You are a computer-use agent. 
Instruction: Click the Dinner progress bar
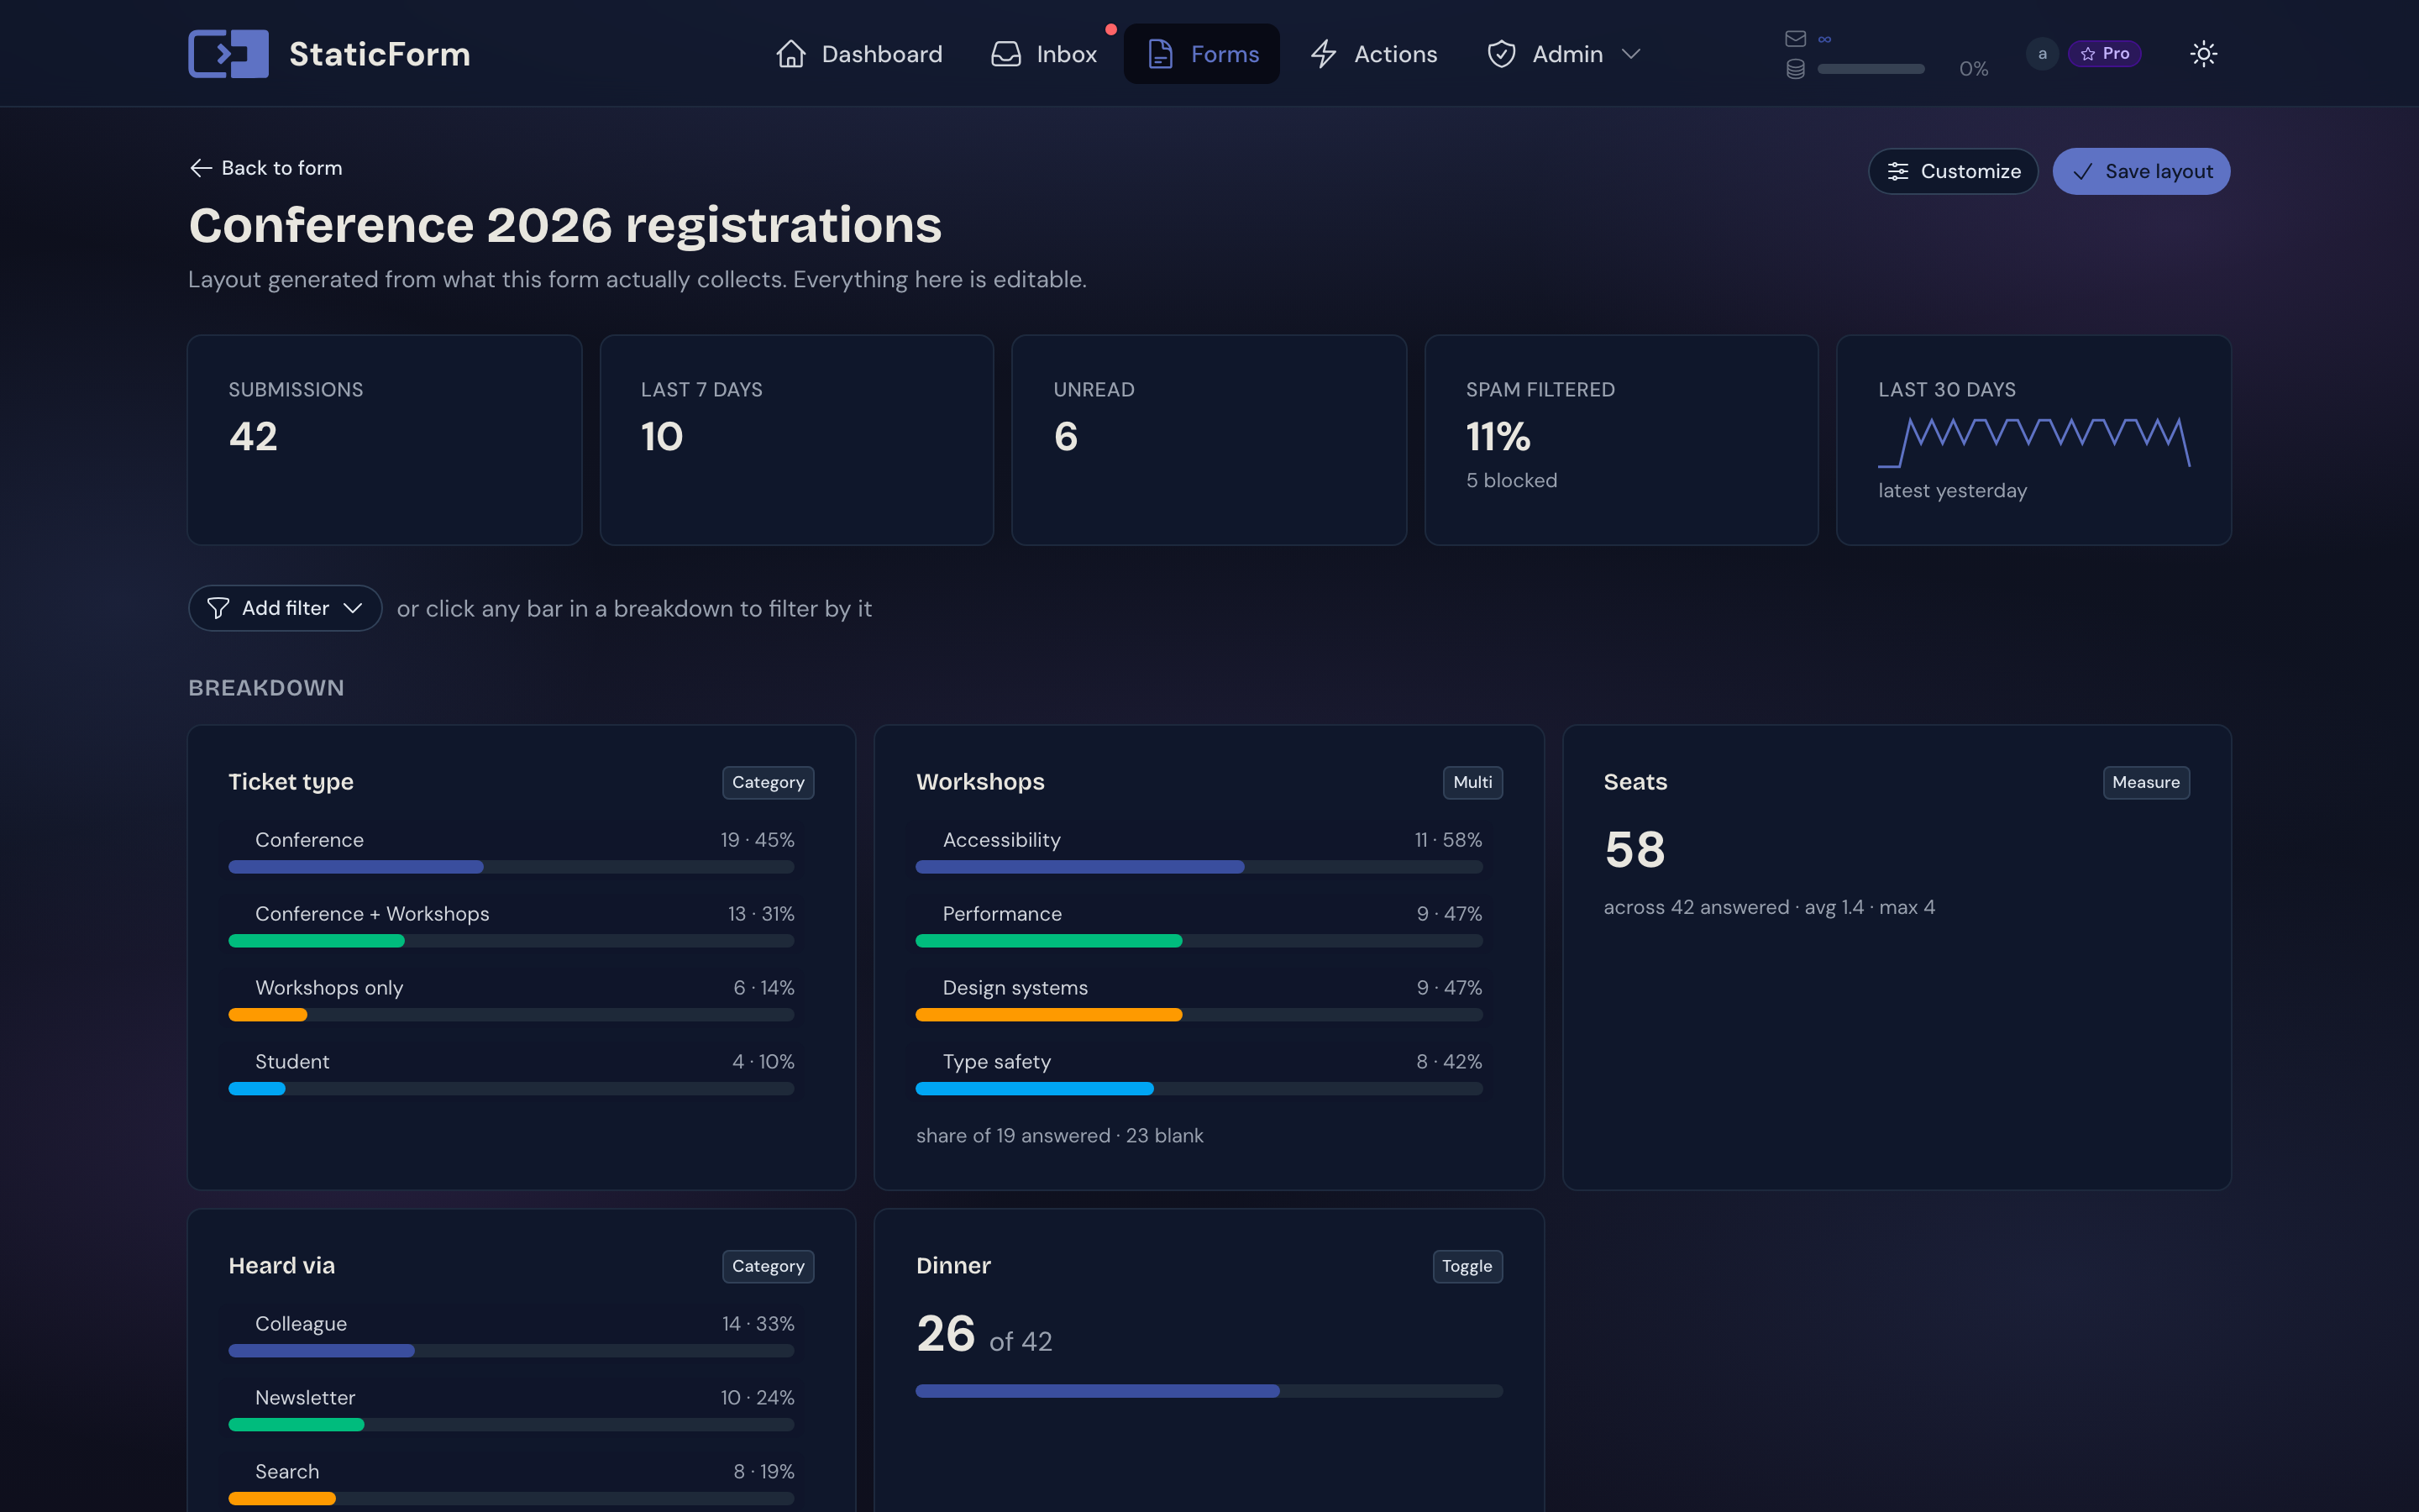coord(1209,1391)
